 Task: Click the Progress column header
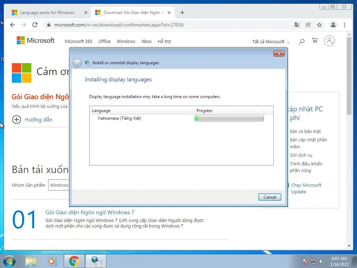229,111
